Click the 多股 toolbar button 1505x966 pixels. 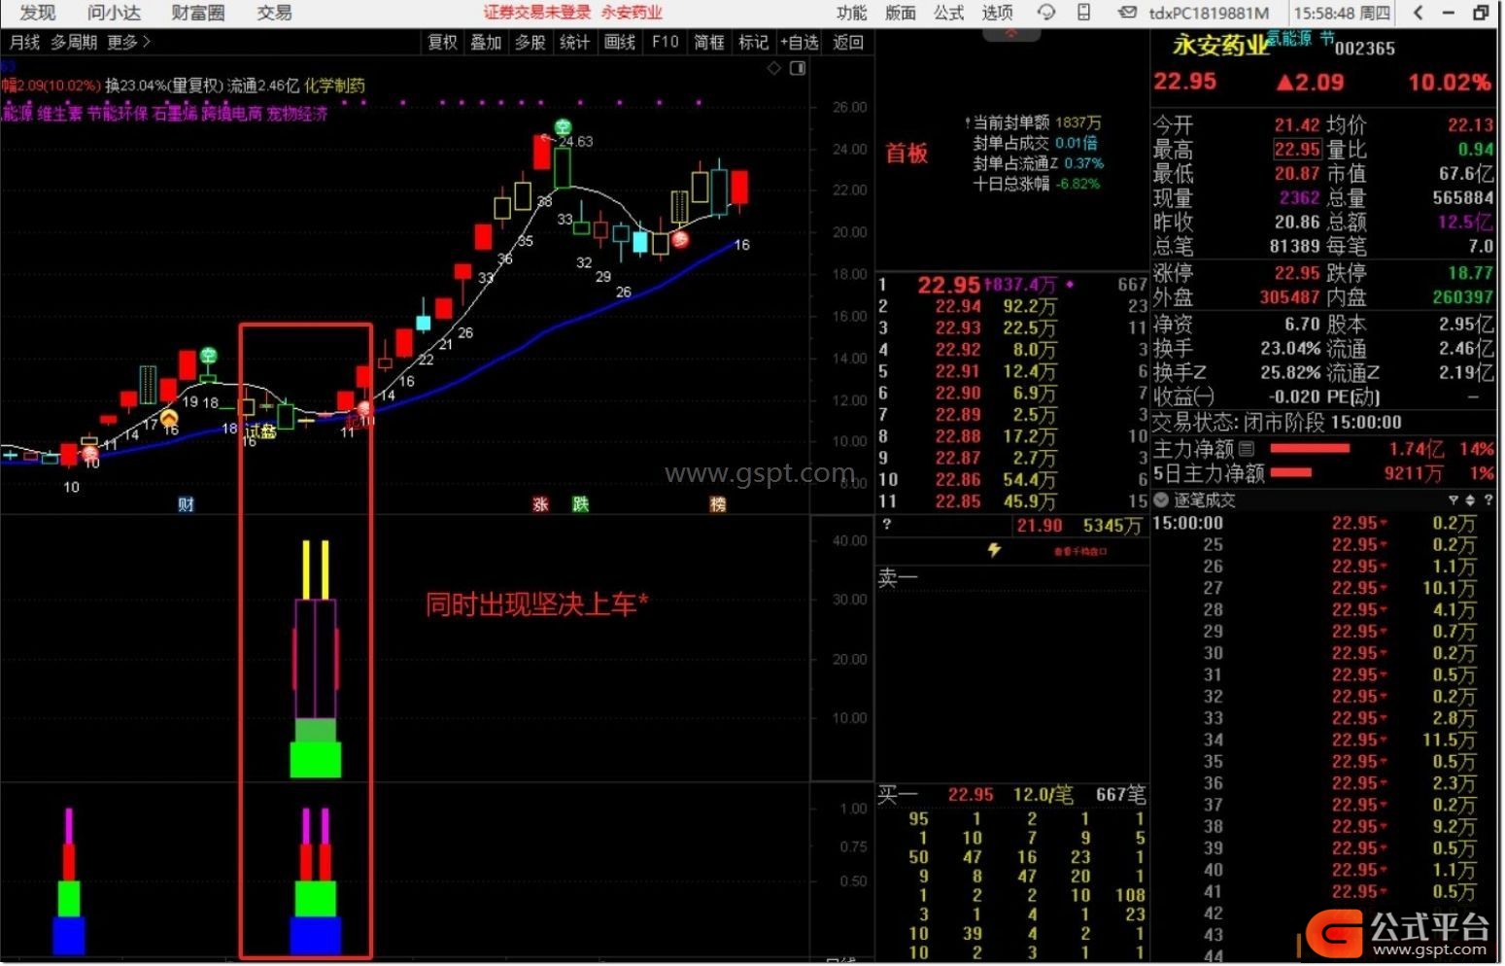pos(530,42)
